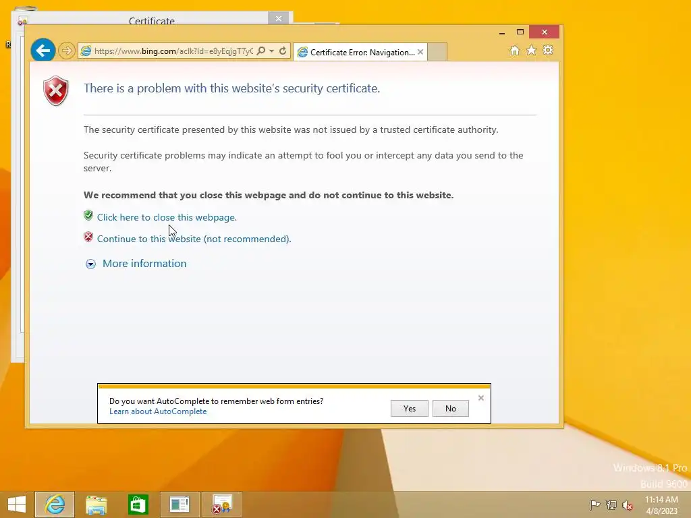Dismiss the AutoComplete notification bar

(480, 398)
